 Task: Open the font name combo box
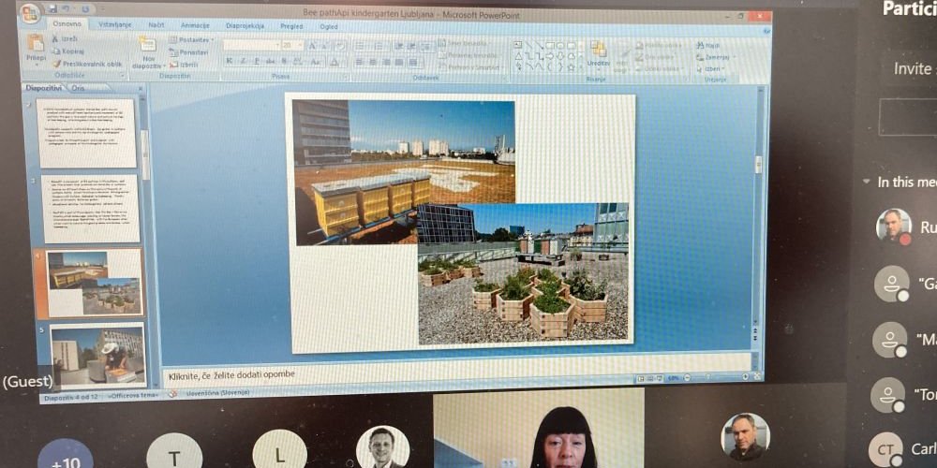(x=251, y=45)
